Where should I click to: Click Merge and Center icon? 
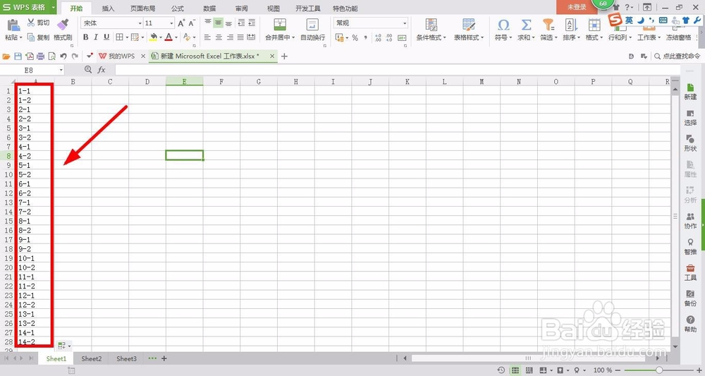[x=280, y=25]
